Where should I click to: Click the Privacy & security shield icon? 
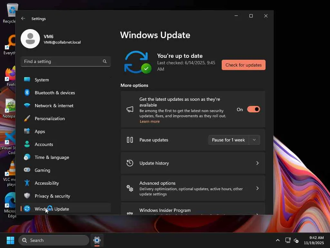(x=27, y=196)
